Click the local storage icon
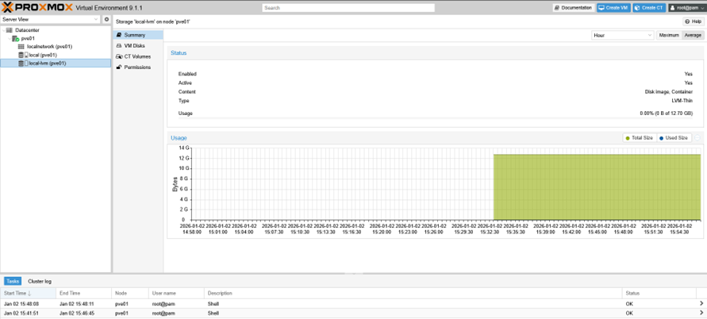The width and height of the screenshot is (707, 319). coord(23,55)
